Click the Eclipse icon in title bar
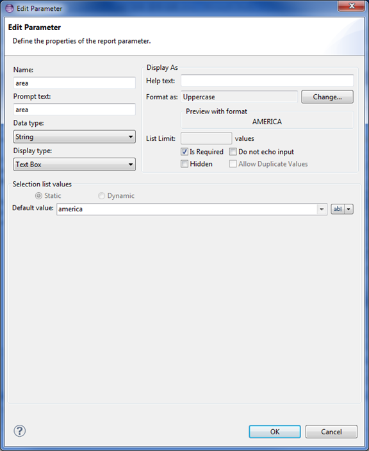This screenshot has height=451, width=369. pos(10,8)
